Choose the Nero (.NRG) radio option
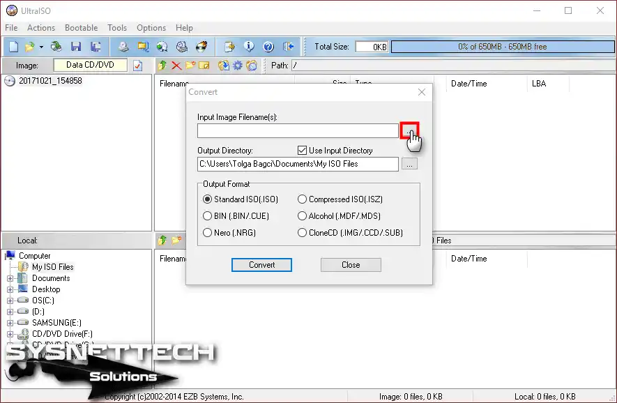 pos(208,233)
